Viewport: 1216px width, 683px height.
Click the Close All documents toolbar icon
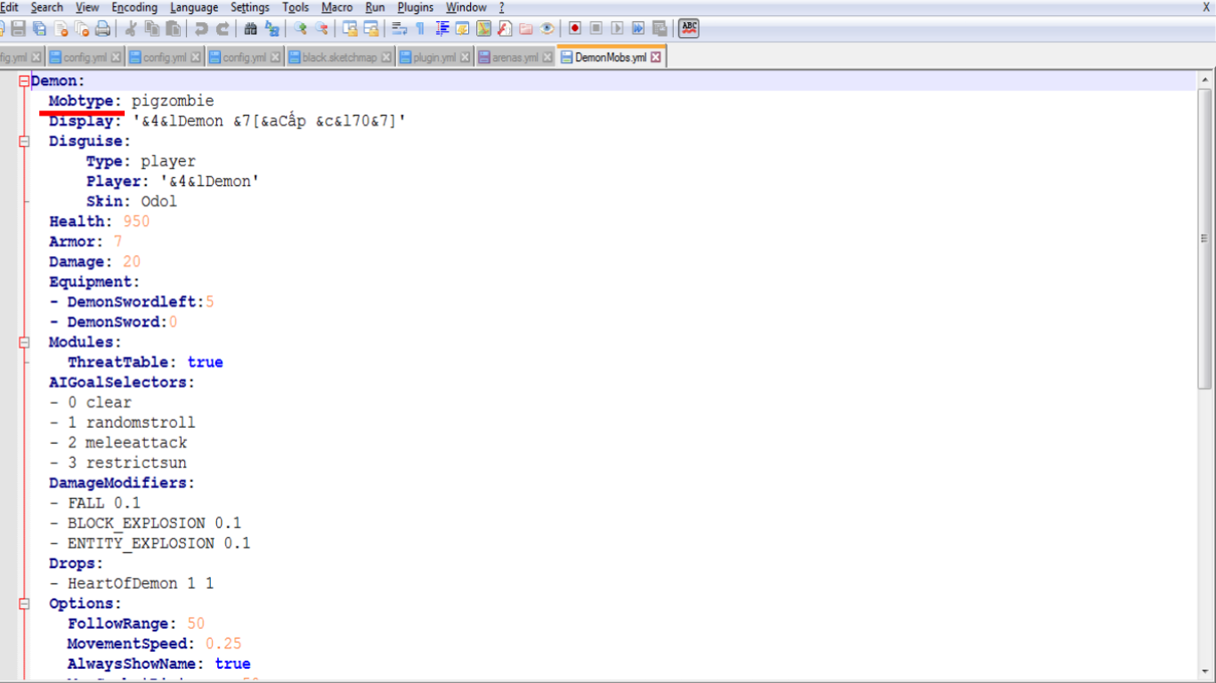point(82,28)
